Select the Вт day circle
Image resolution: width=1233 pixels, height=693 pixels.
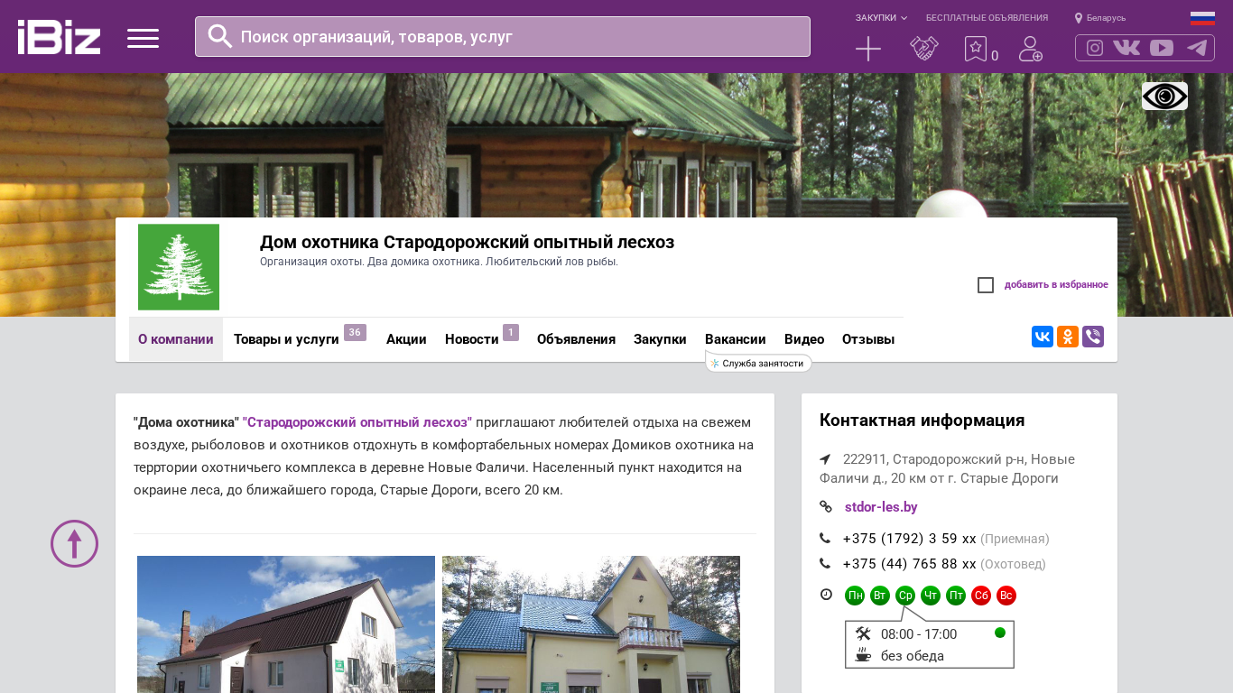click(x=880, y=596)
